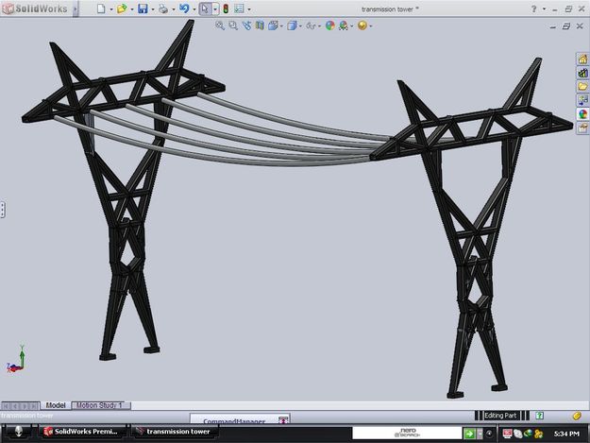The height and width of the screenshot is (443, 590).
Task: Open the SolidWorks Help question mark
Action: tap(533, 9)
